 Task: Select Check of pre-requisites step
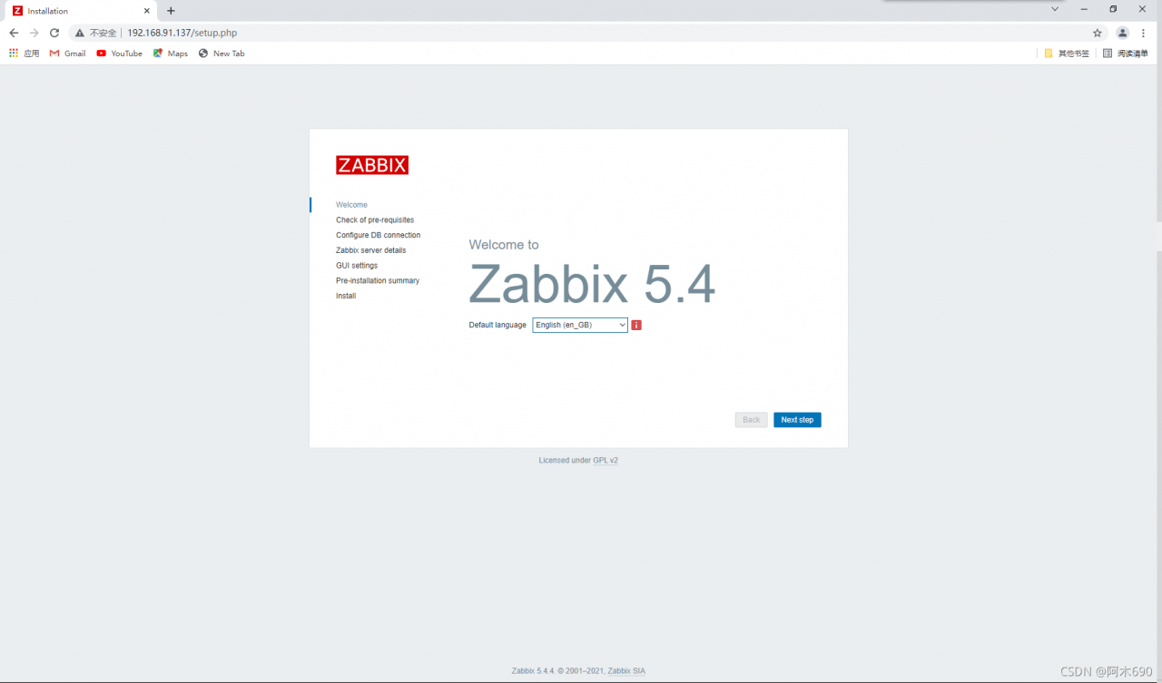point(375,220)
